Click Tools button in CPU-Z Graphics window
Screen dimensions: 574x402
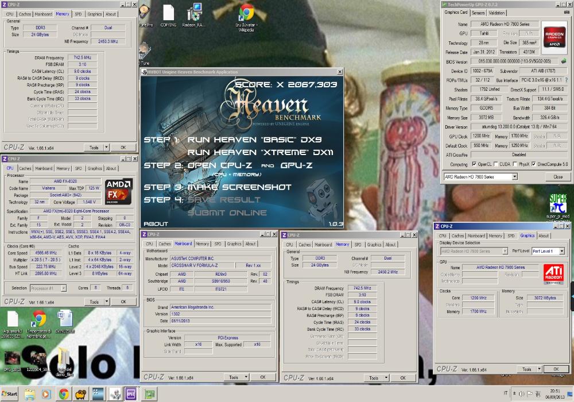(x=526, y=369)
